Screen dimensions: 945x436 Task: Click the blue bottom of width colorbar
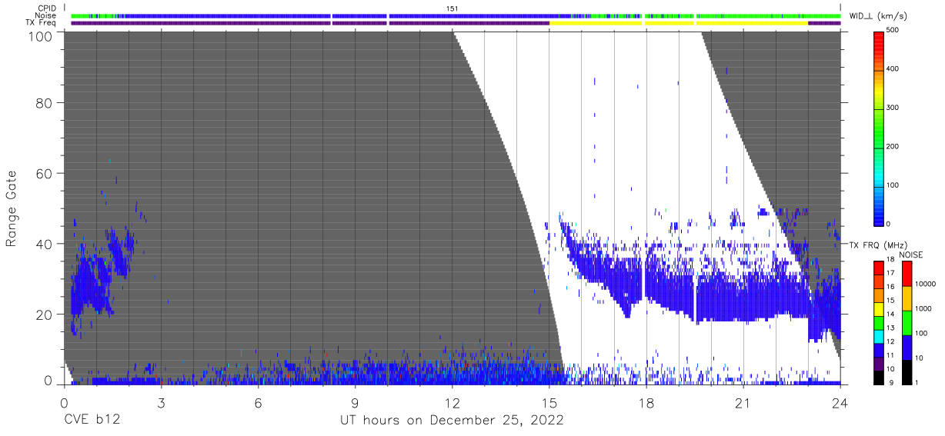[877, 215]
